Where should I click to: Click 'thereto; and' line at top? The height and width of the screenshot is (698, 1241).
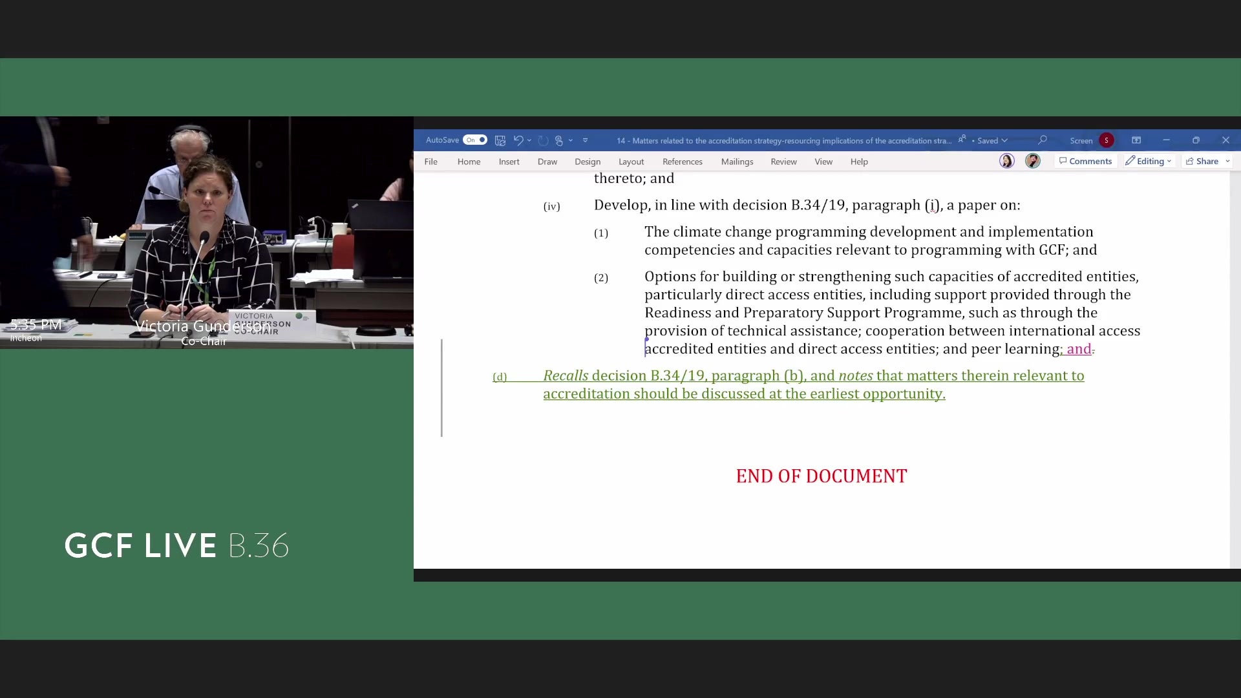(634, 178)
